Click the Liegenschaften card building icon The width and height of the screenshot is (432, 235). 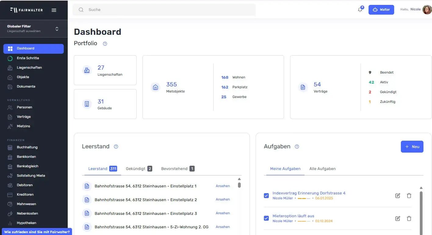tap(87, 70)
